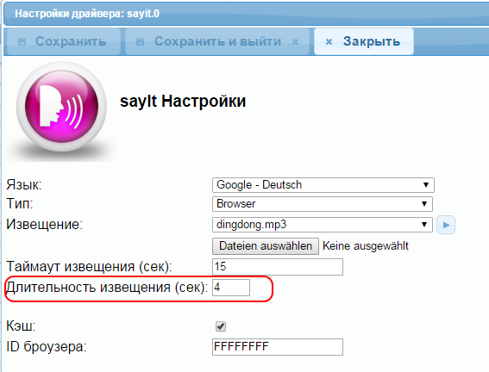
Task: Click the Сохранить save button
Action: coord(63,41)
